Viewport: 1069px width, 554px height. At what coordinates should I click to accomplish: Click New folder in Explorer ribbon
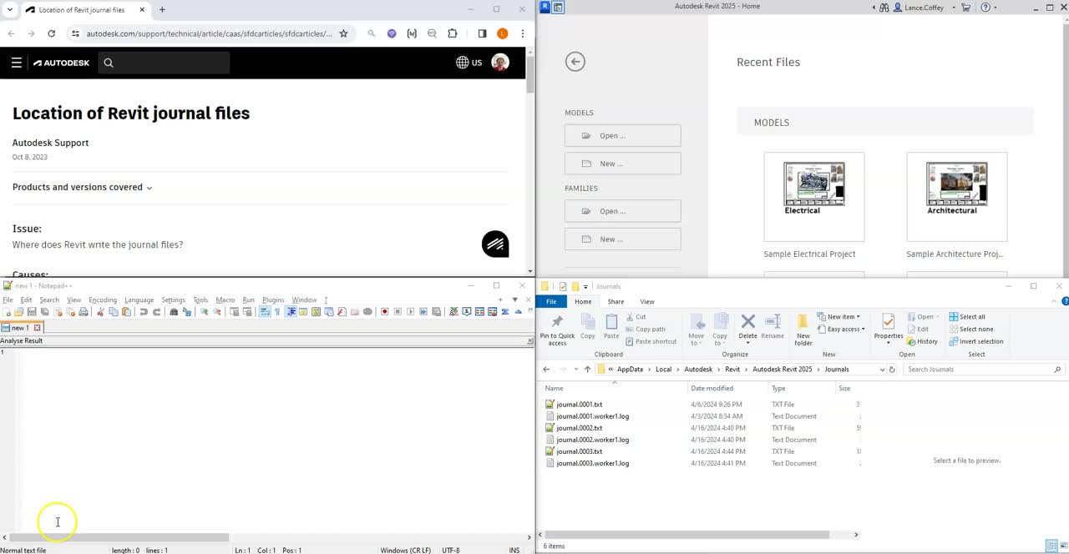(803, 330)
